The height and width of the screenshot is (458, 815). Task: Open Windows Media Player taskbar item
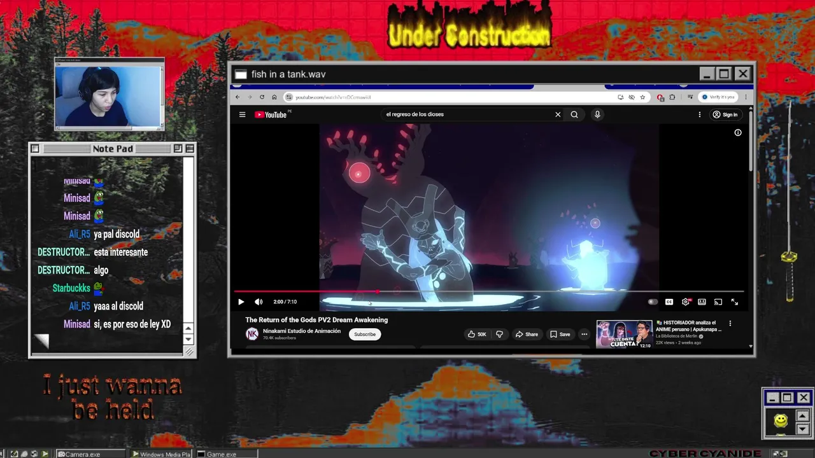click(161, 454)
